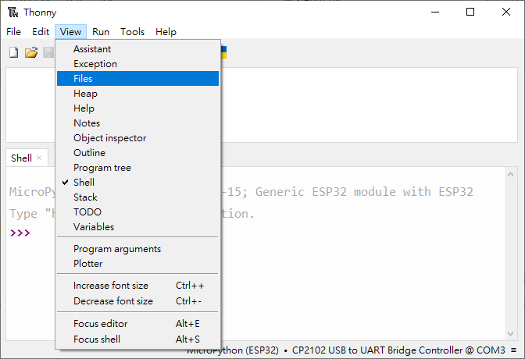The width and height of the screenshot is (525, 359).
Task: Open the Run menu
Action: click(x=101, y=32)
